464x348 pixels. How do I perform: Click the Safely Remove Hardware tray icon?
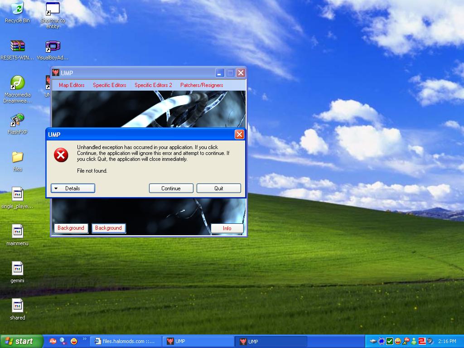[373, 342]
